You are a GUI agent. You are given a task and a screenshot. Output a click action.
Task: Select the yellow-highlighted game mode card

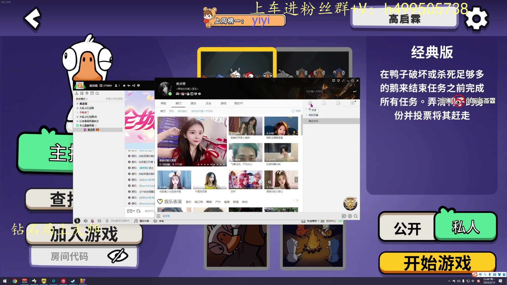(x=237, y=63)
